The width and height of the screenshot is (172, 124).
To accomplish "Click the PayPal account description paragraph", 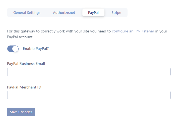I will point(87,34).
